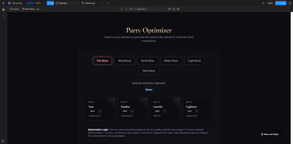Open the Canvas button
The height and width of the screenshot is (144, 293).
click(15, 9)
